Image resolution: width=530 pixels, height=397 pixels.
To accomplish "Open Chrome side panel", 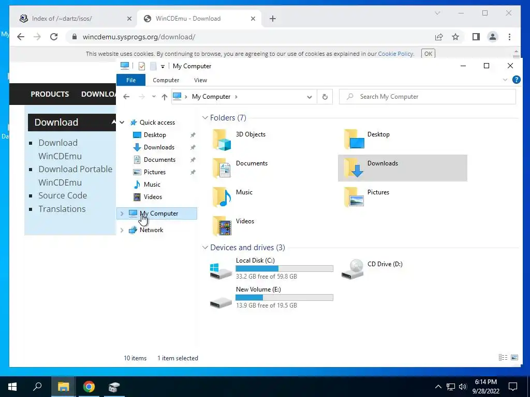I will (x=476, y=37).
